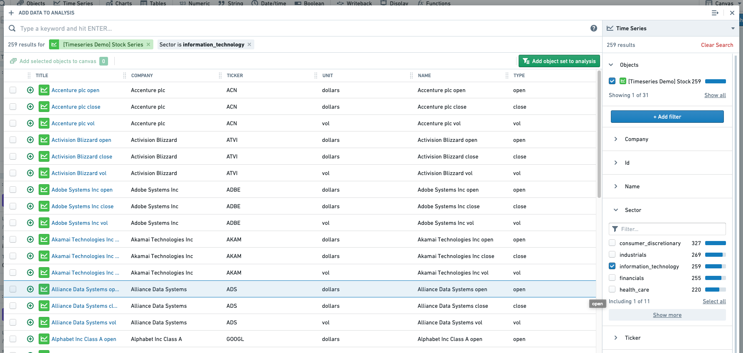The height and width of the screenshot is (353, 743).
Task: Add Adobe Systems Inc vol with plus icon
Action: (30, 223)
